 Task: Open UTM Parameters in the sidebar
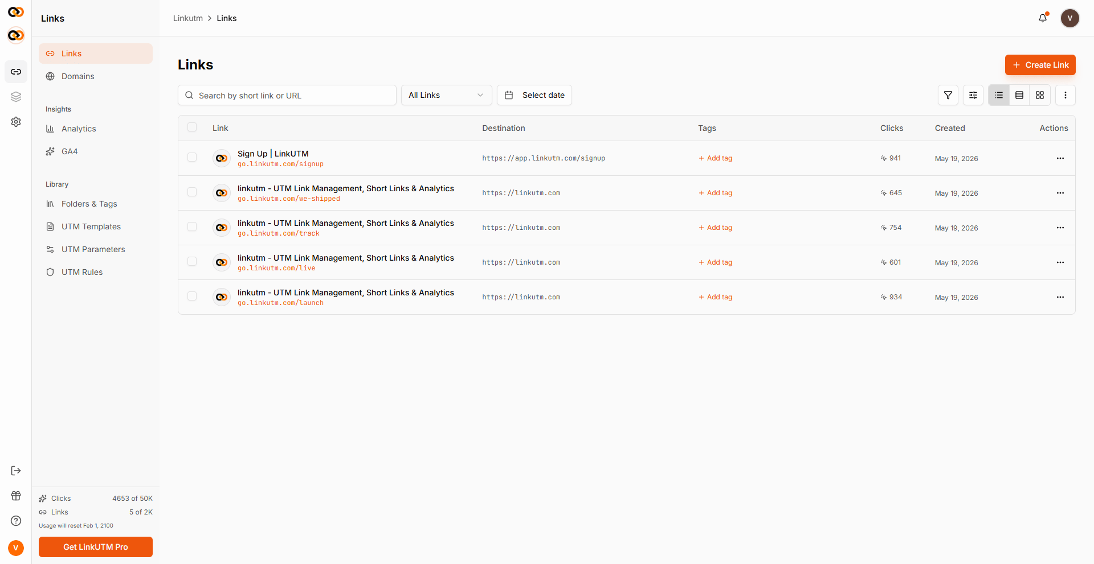click(96, 249)
